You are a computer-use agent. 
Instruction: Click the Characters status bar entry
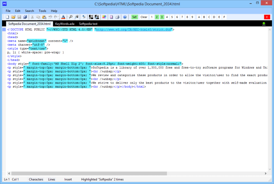click(36, 179)
